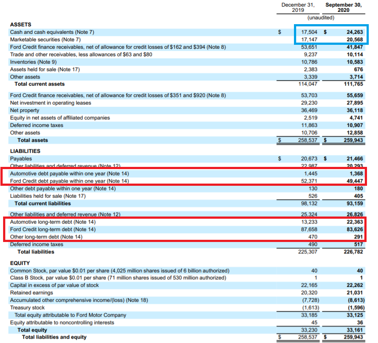
Task: Select 'Automotive long-term debt (Note 14)' label
Action: pos(53,222)
